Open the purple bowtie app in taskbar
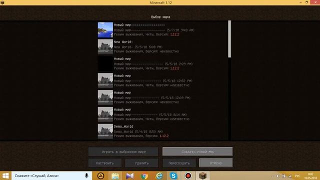The height and width of the screenshot is (180, 320). [130, 175]
